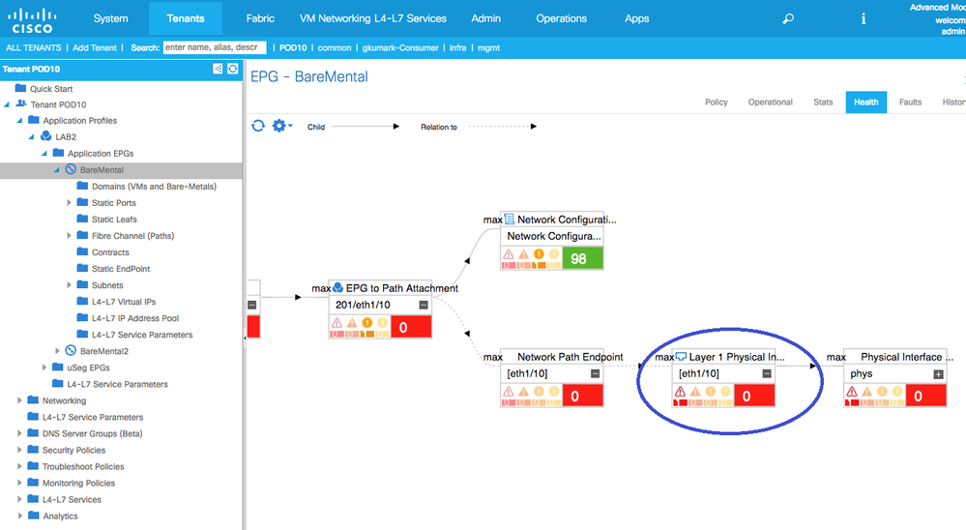The image size is (966, 530).
Task: Click the BareMental2 EPG icon
Action: coord(71,351)
